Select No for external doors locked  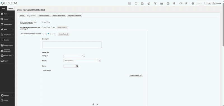(47, 27)
